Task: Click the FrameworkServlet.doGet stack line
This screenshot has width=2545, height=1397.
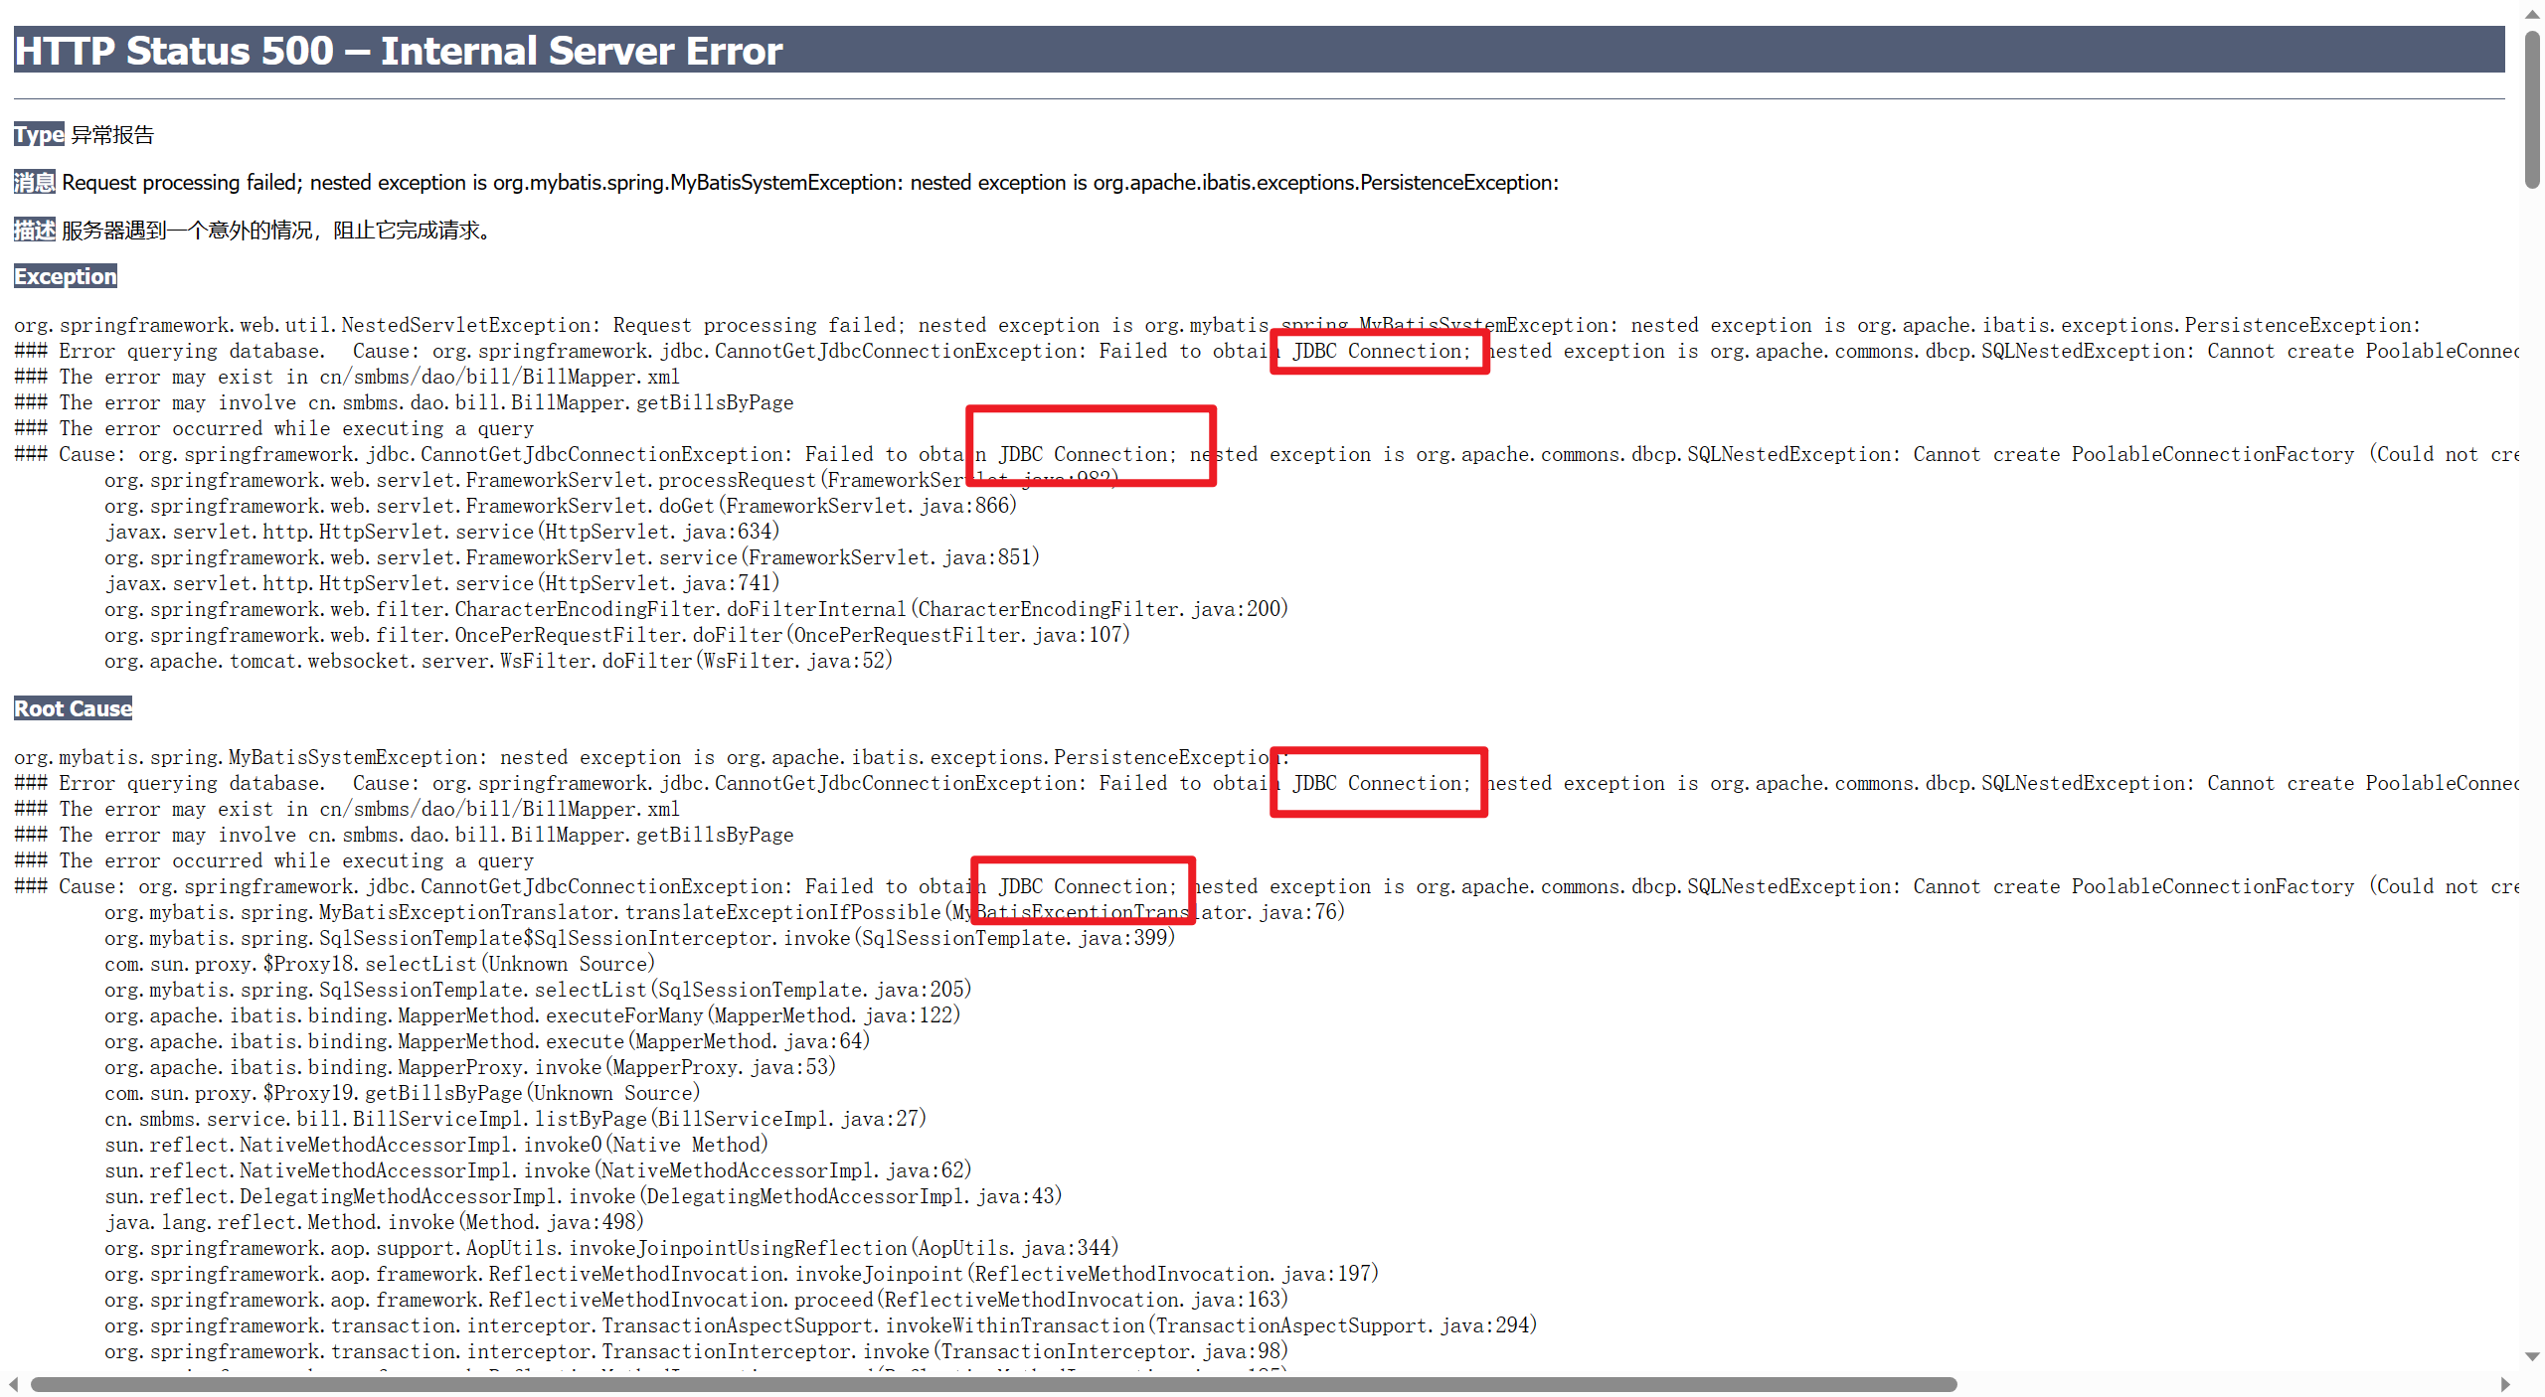Action: [x=561, y=506]
